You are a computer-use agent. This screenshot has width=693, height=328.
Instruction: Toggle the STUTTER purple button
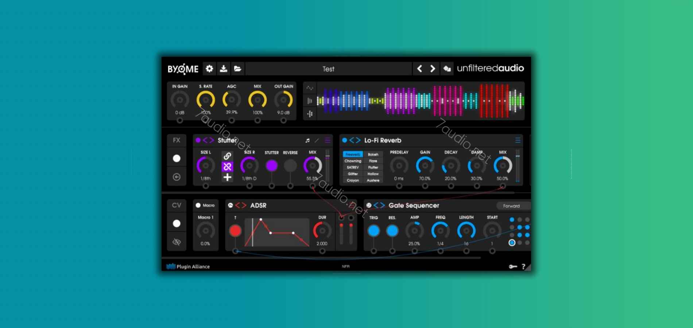(x=271, y=166)
